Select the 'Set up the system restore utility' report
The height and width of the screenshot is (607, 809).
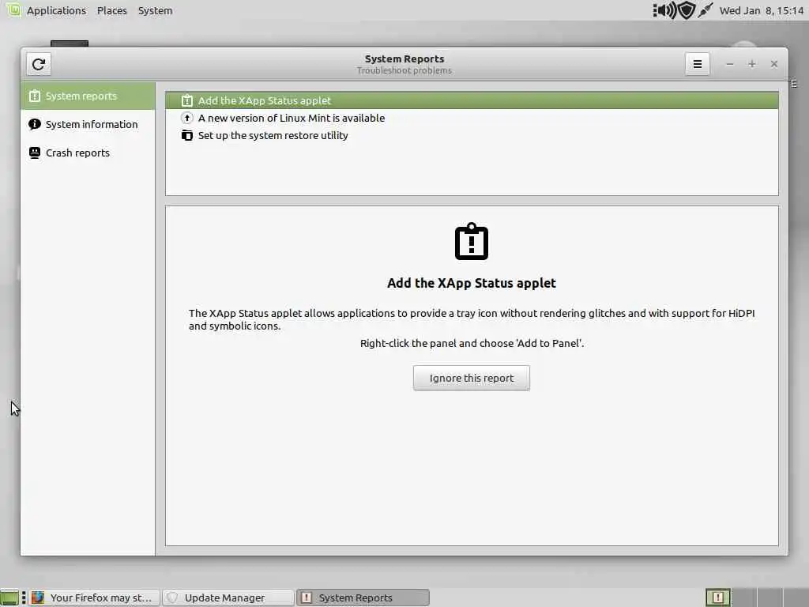(472, 136)
